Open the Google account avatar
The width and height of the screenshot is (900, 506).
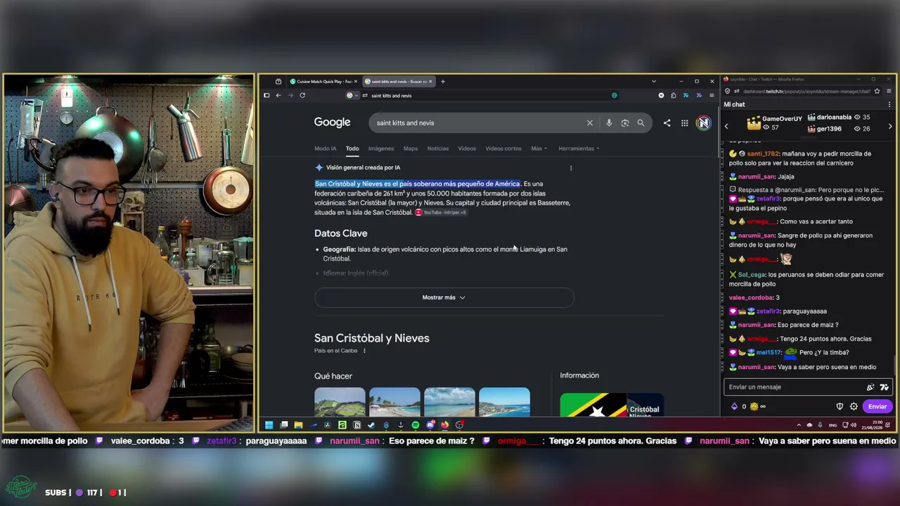pyautogui.click(x=704, y=123)
